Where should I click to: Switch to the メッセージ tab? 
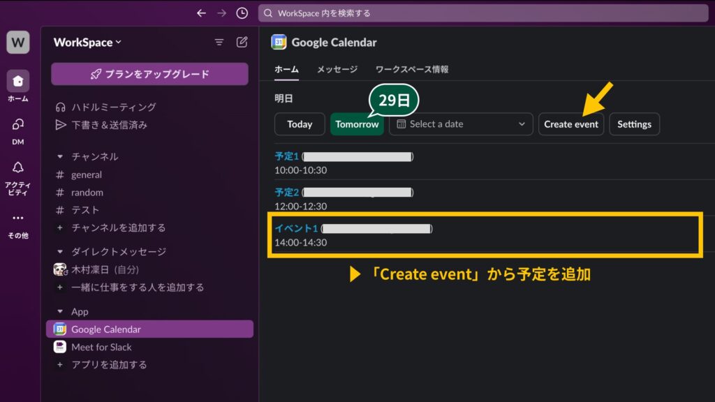(x=337, y=70)
